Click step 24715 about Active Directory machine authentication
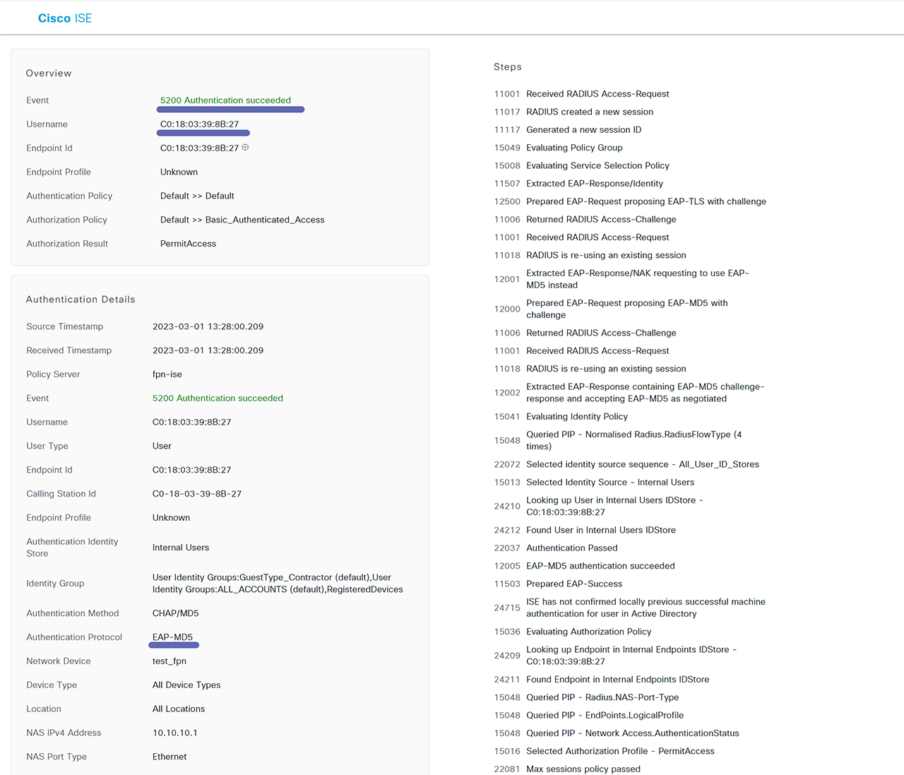 629,608
